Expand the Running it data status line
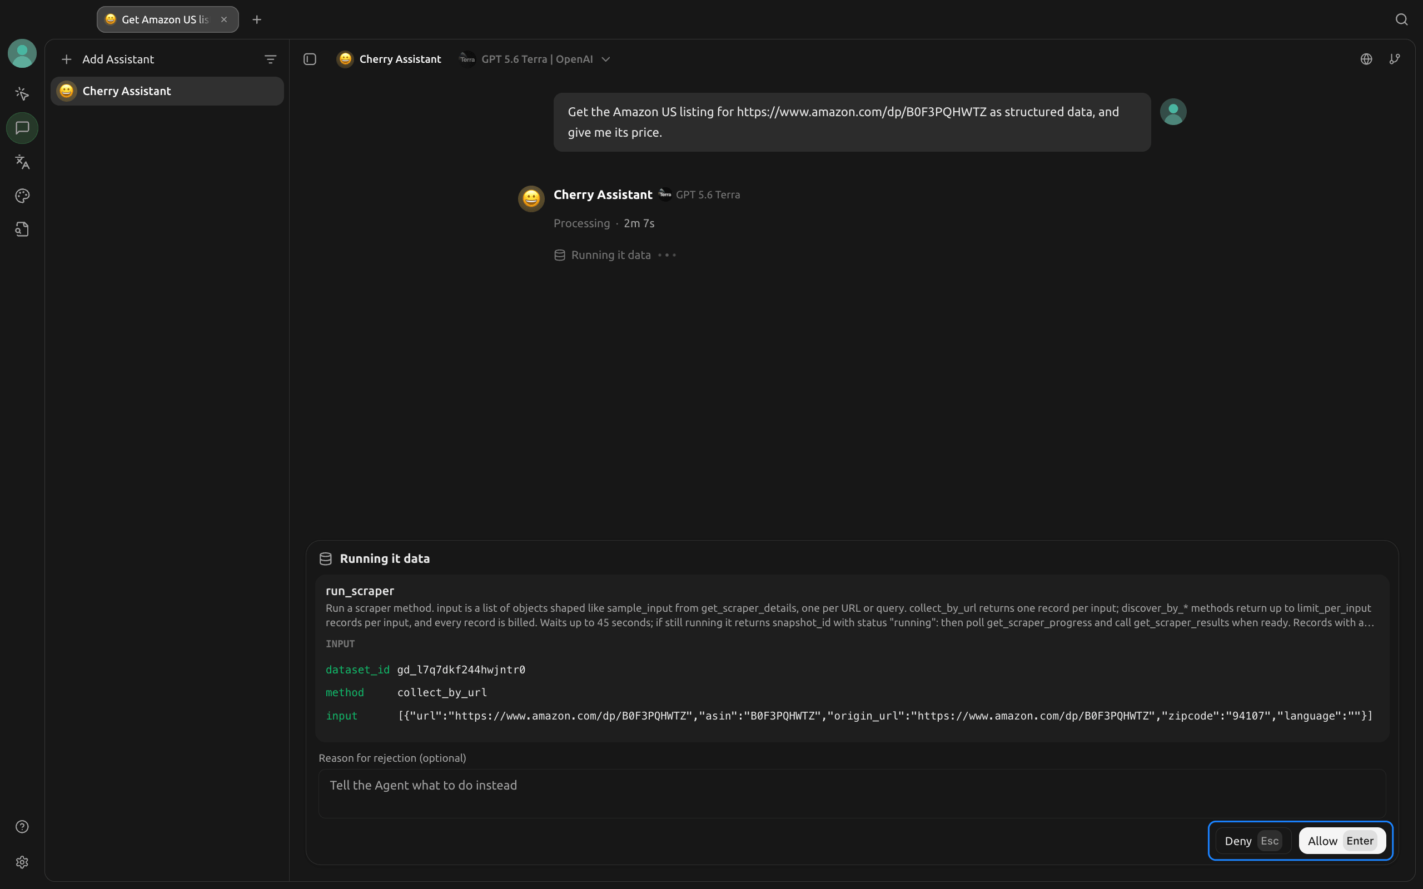The image size is (1423, 889). coord(615,255)
